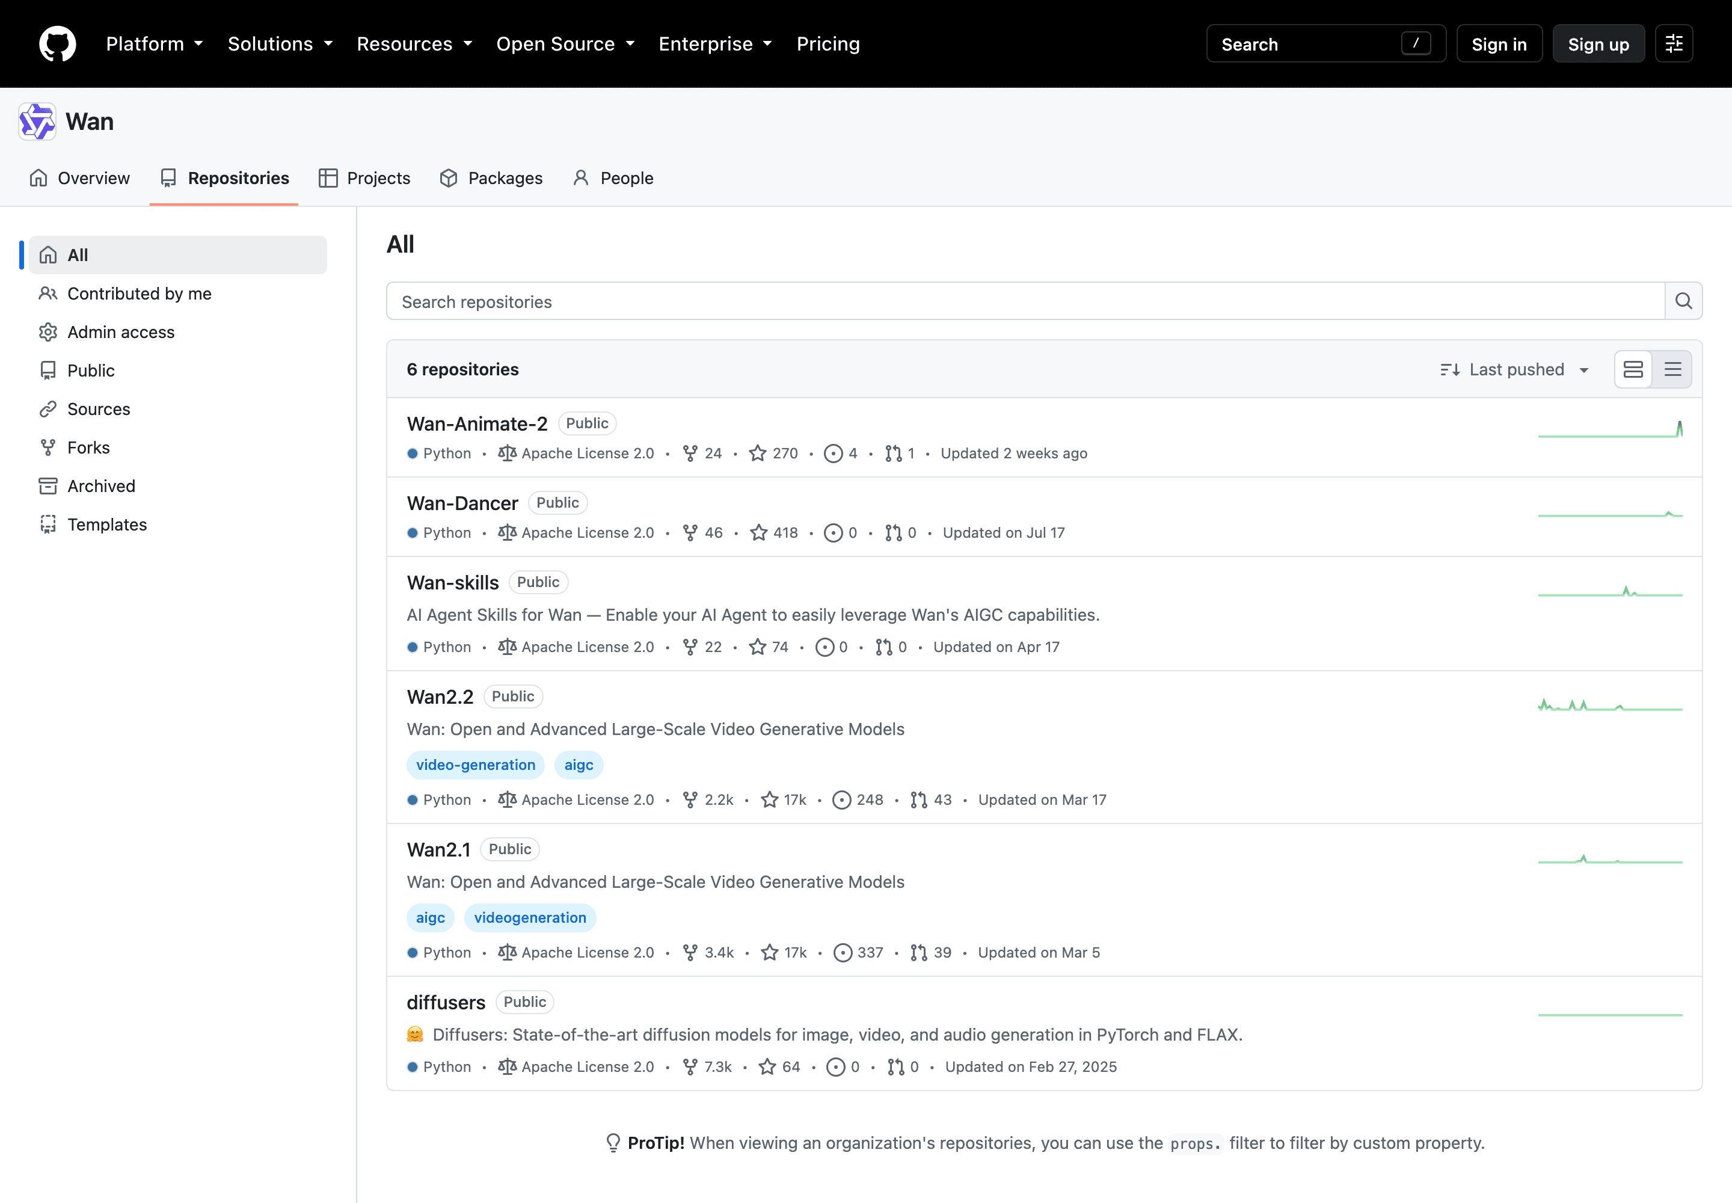Filter repositories by Templates

(x=177, y=524)
